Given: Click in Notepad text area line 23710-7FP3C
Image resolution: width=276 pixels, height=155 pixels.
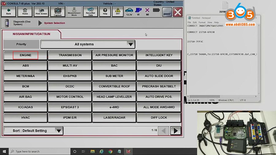Looking at the screenshot, I should 195,42.
